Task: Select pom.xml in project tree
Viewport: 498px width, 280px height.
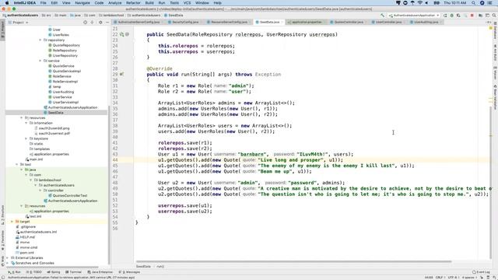Action: click(26, 253)
